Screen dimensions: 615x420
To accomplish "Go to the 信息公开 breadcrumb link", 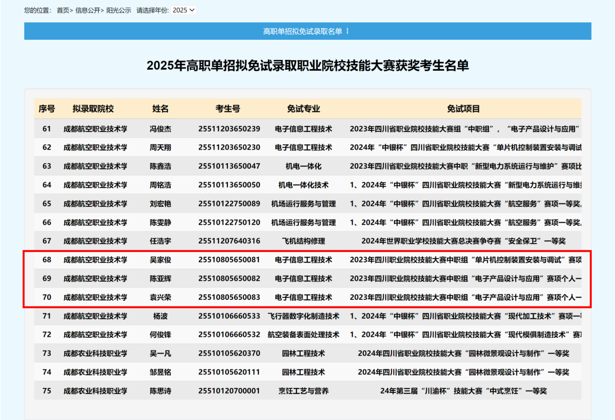I will 88,10.
